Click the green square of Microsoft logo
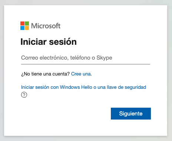Viewport: 172px width, 141px height. (27, 23)
